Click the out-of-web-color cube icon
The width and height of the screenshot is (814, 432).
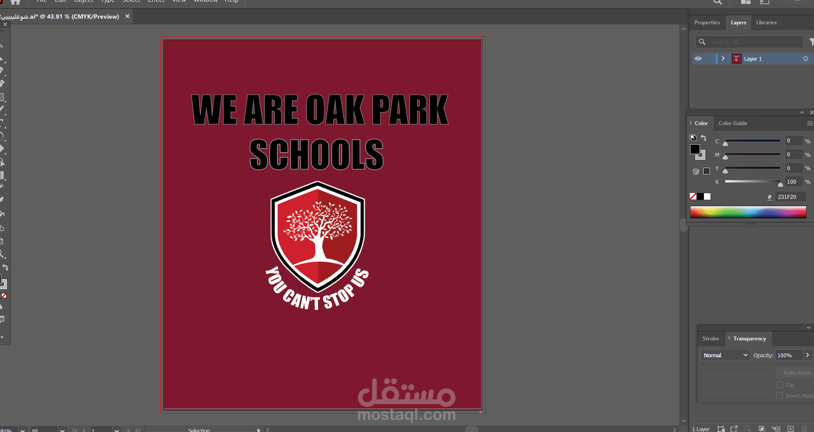click(696, 171)
